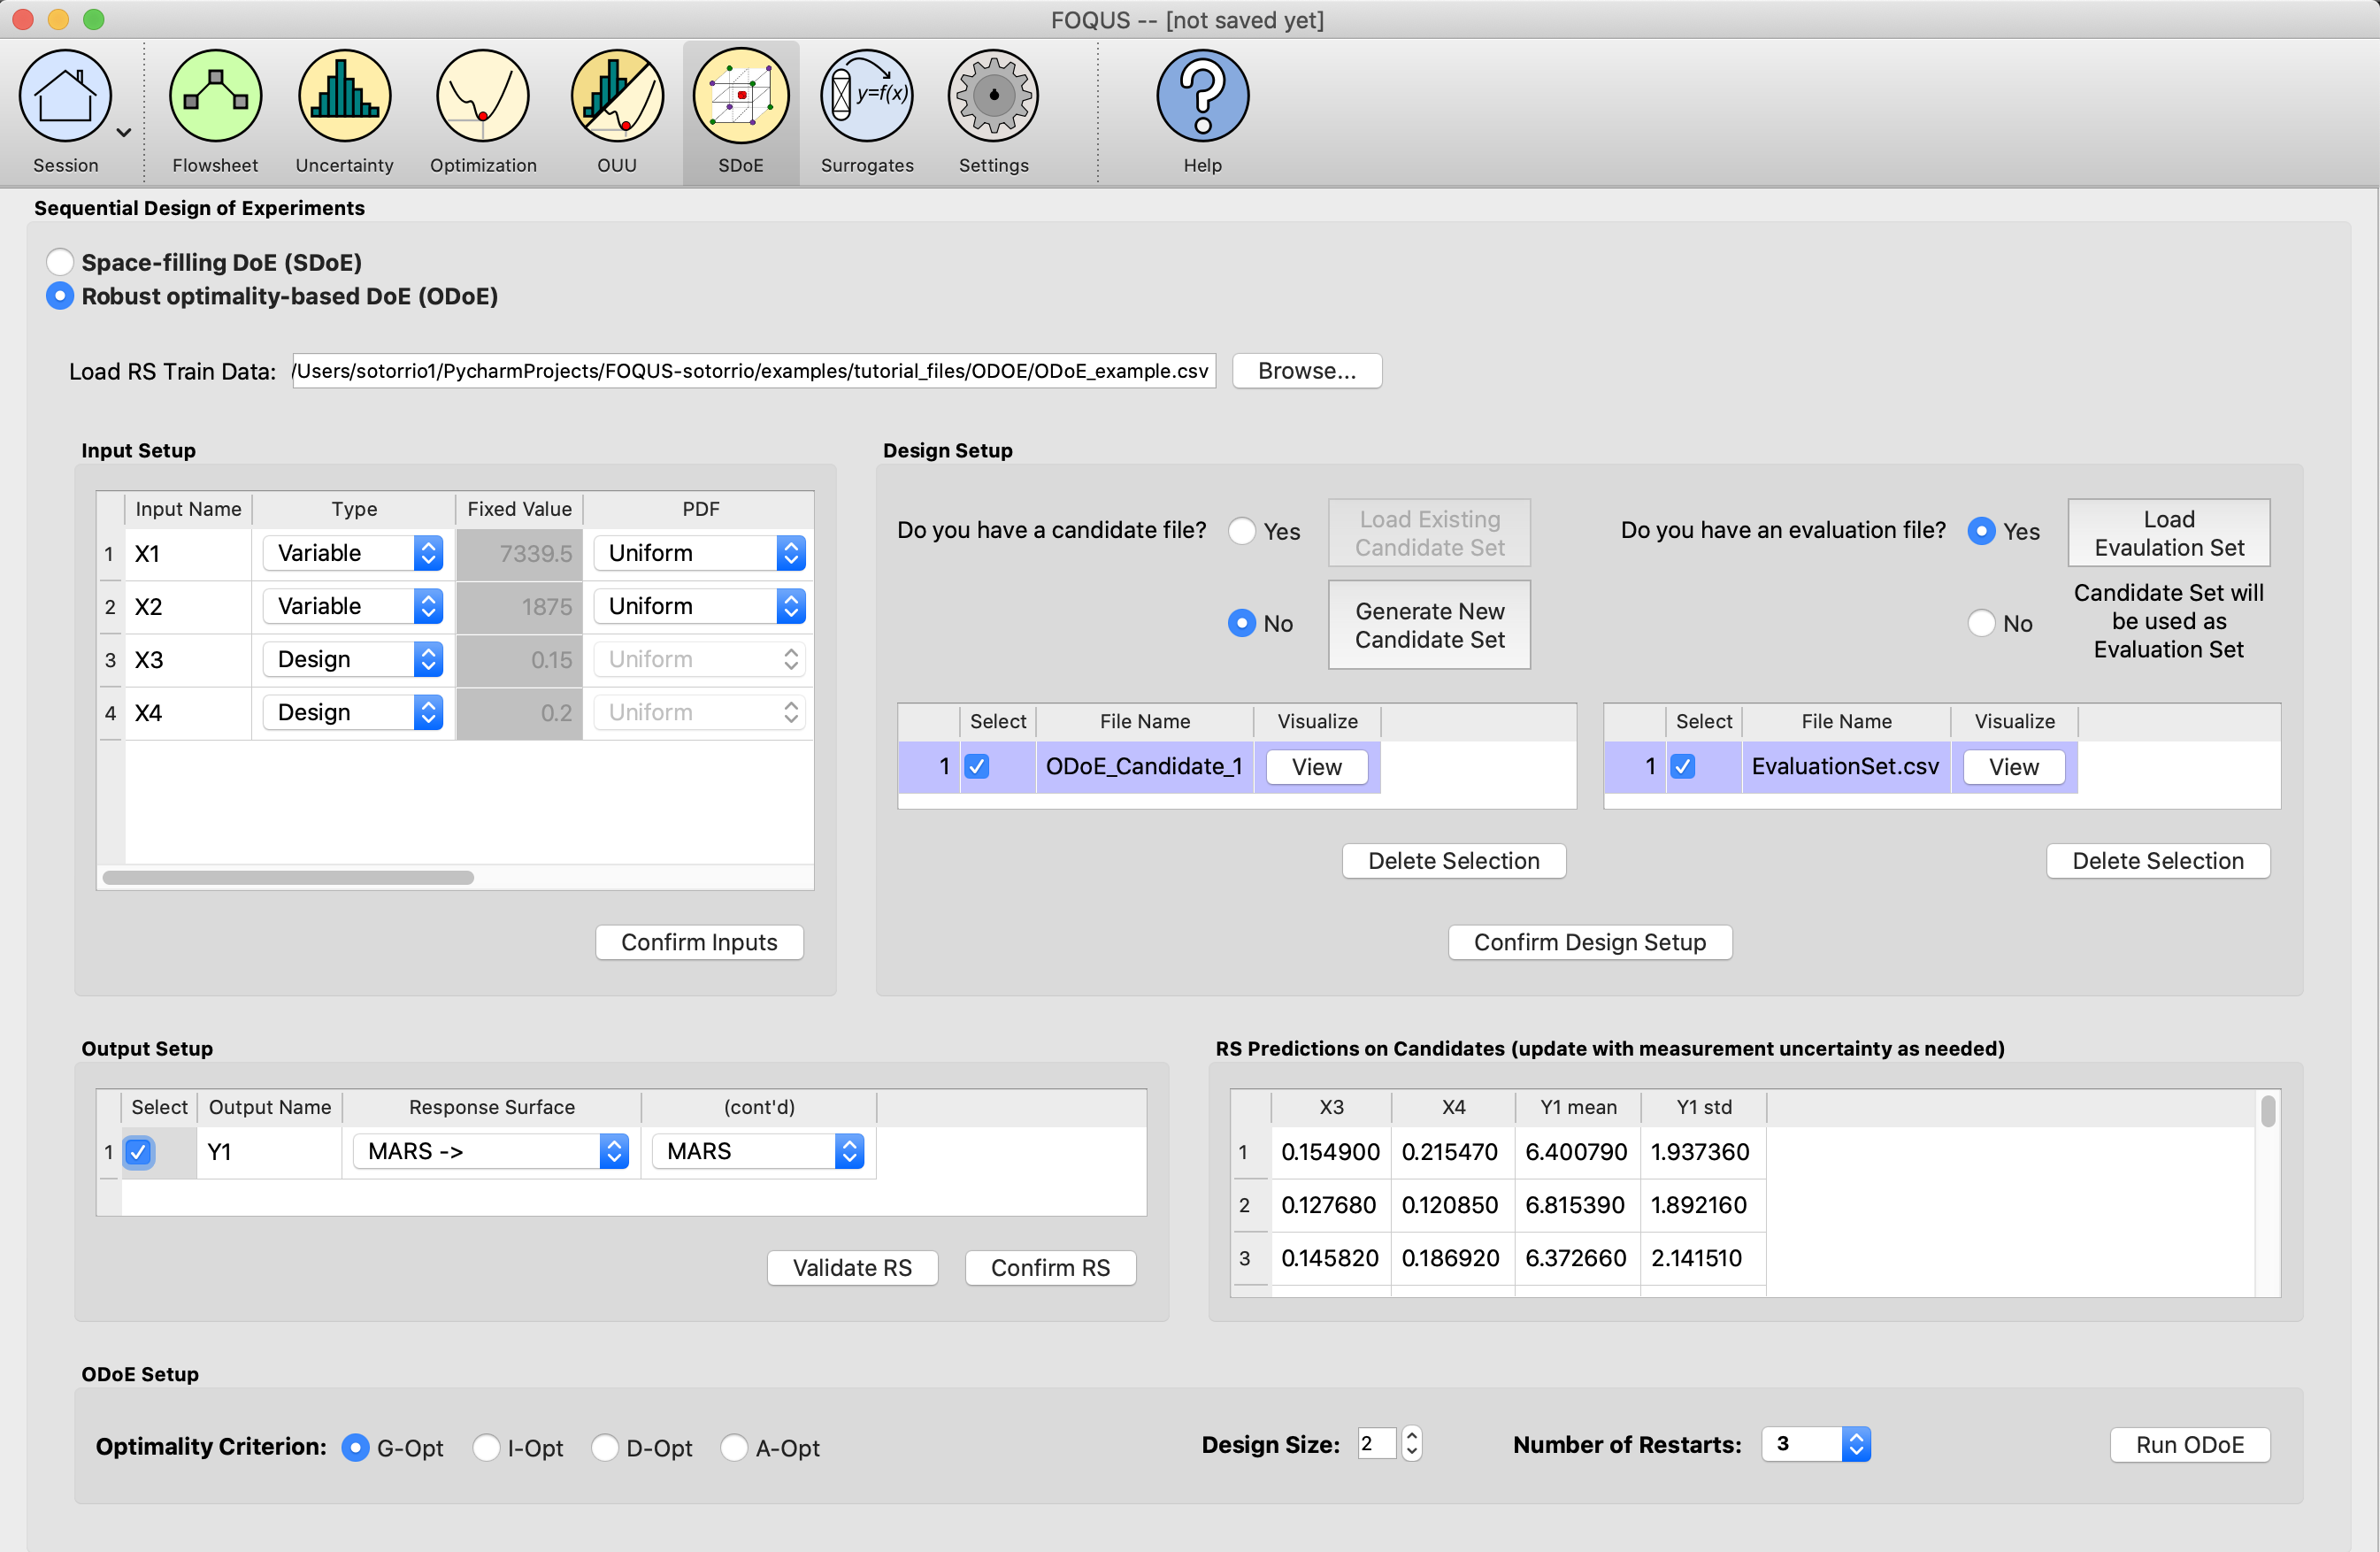Viewport: 2380px width, 1552px height.
Task: Open the Surrogates y=f(x) icon
Action: [x=867, y=97]
